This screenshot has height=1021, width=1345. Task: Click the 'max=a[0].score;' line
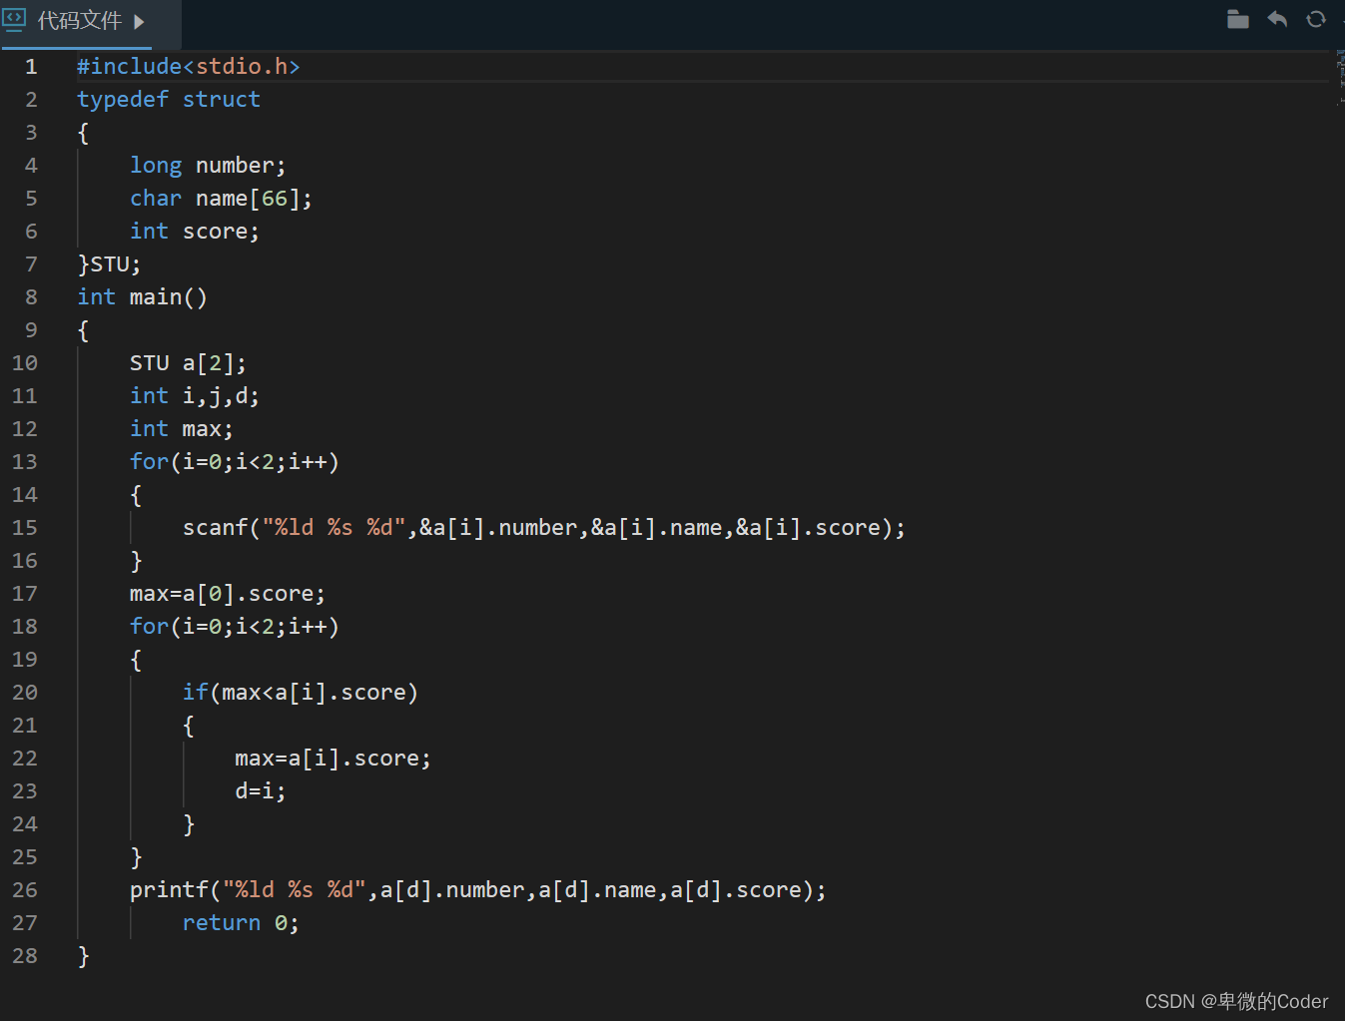pos(228,593)
